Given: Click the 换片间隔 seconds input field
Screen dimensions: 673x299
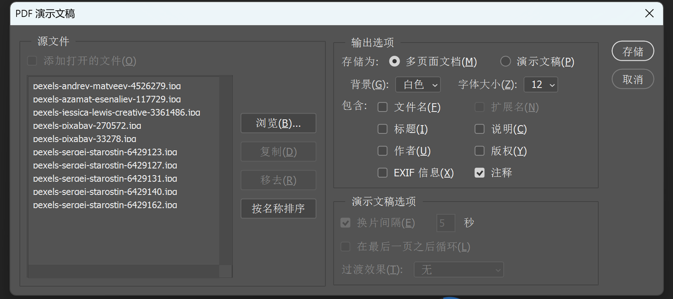Looking at the screenshot, I should [x=446, y=223].
